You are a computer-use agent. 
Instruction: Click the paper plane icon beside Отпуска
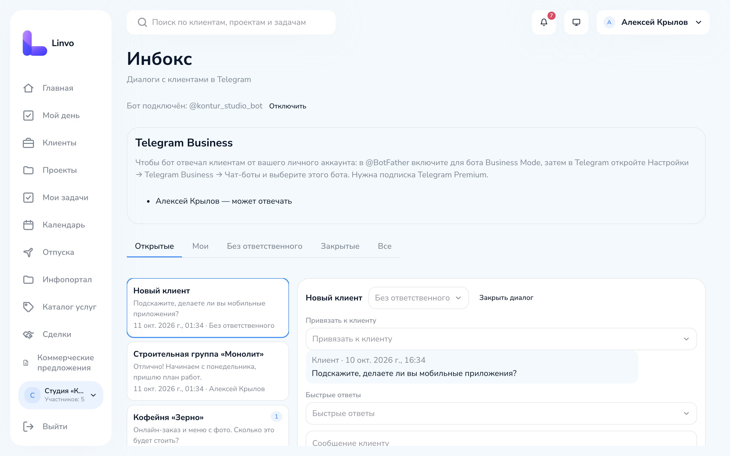coord(28,252)
